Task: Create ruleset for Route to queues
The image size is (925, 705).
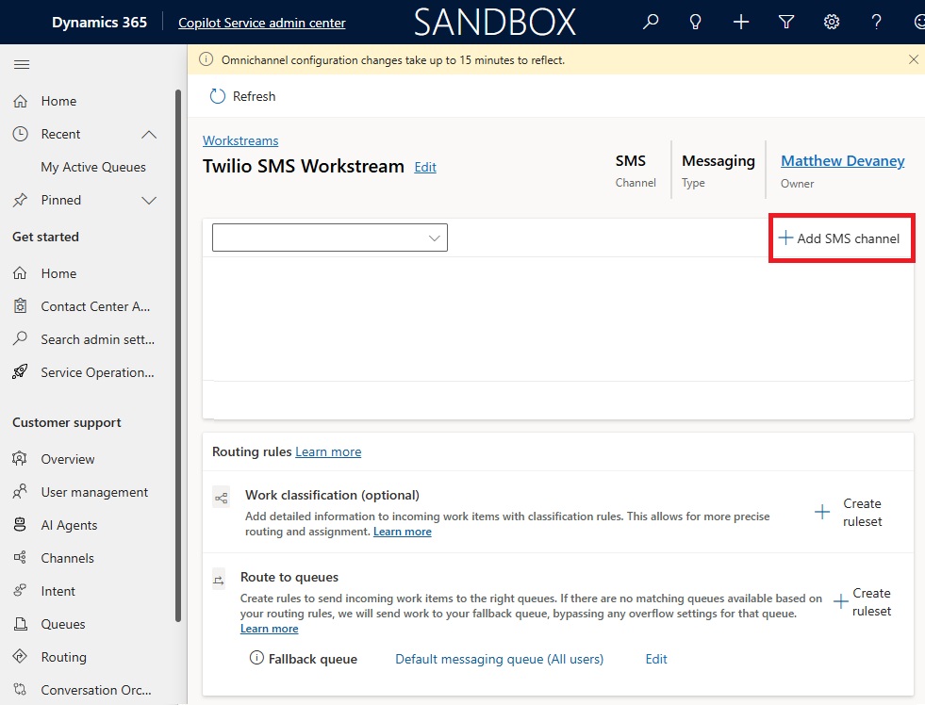Action: (862, 602)
